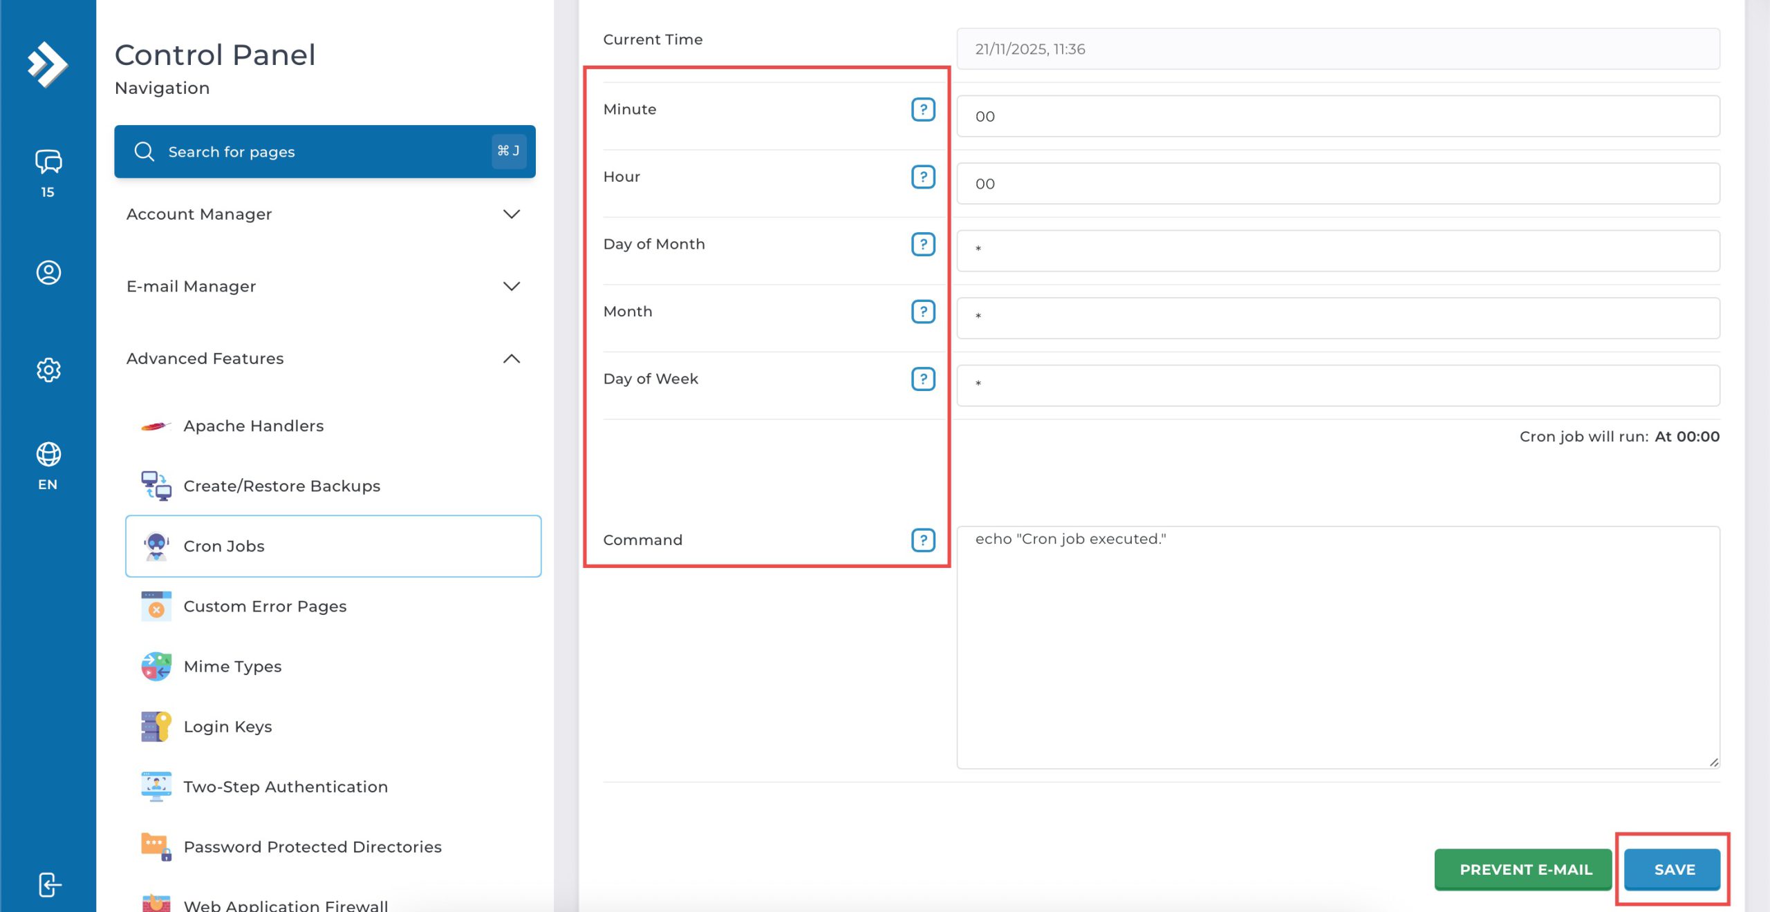Click the logout icon at sidebar bottom
The width and height of the screenshot is (1770, 912).
pos(49,884)
